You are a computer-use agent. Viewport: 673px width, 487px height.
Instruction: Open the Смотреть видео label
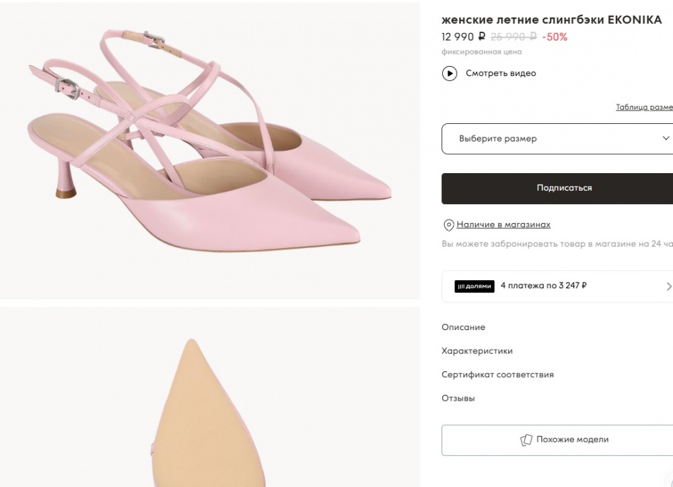pyautogui.click(x=501, y=73)
